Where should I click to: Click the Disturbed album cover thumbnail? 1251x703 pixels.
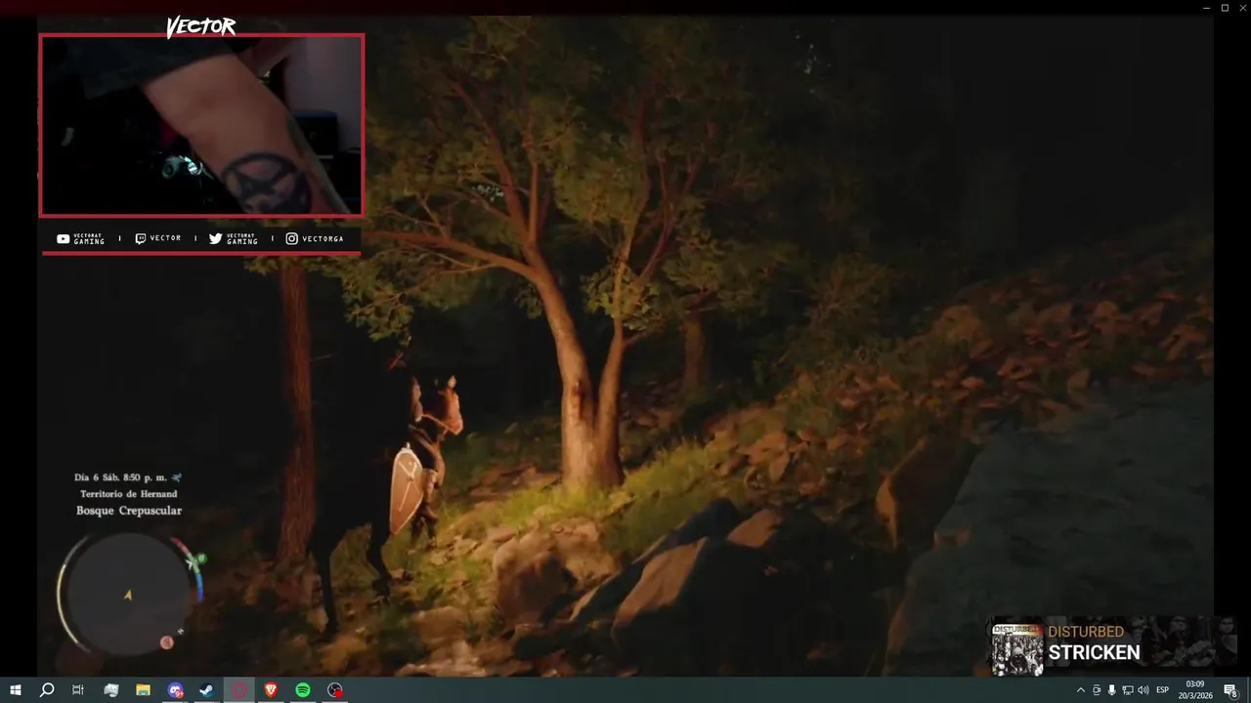[x=1016, y=648]
